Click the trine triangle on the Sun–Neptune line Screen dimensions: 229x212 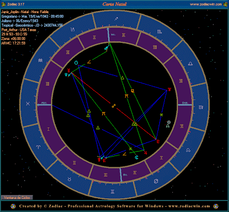(x=123, y=78)
